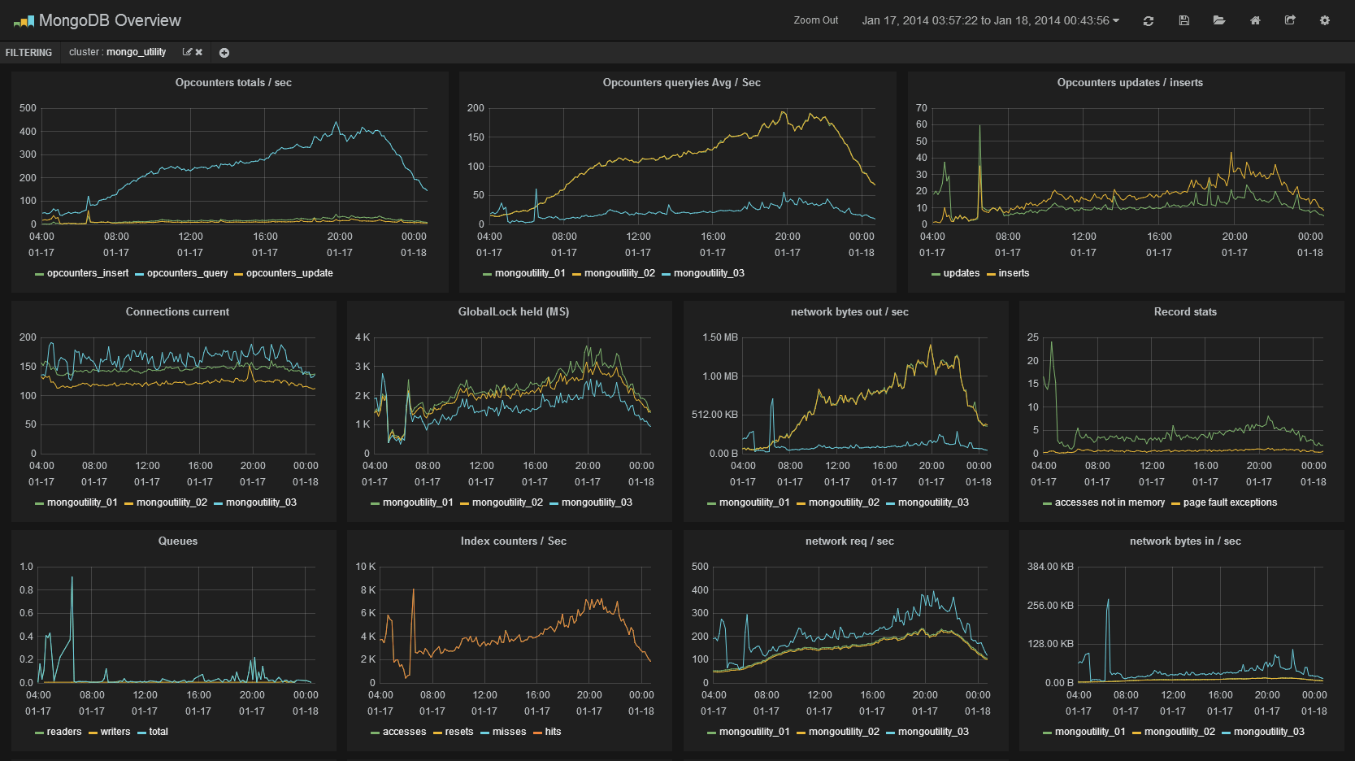The width and height of the screenshot is (1355, 761).
Task: Toggle mongoutility_02 in Connections current legend
Action: pos(172,502)
